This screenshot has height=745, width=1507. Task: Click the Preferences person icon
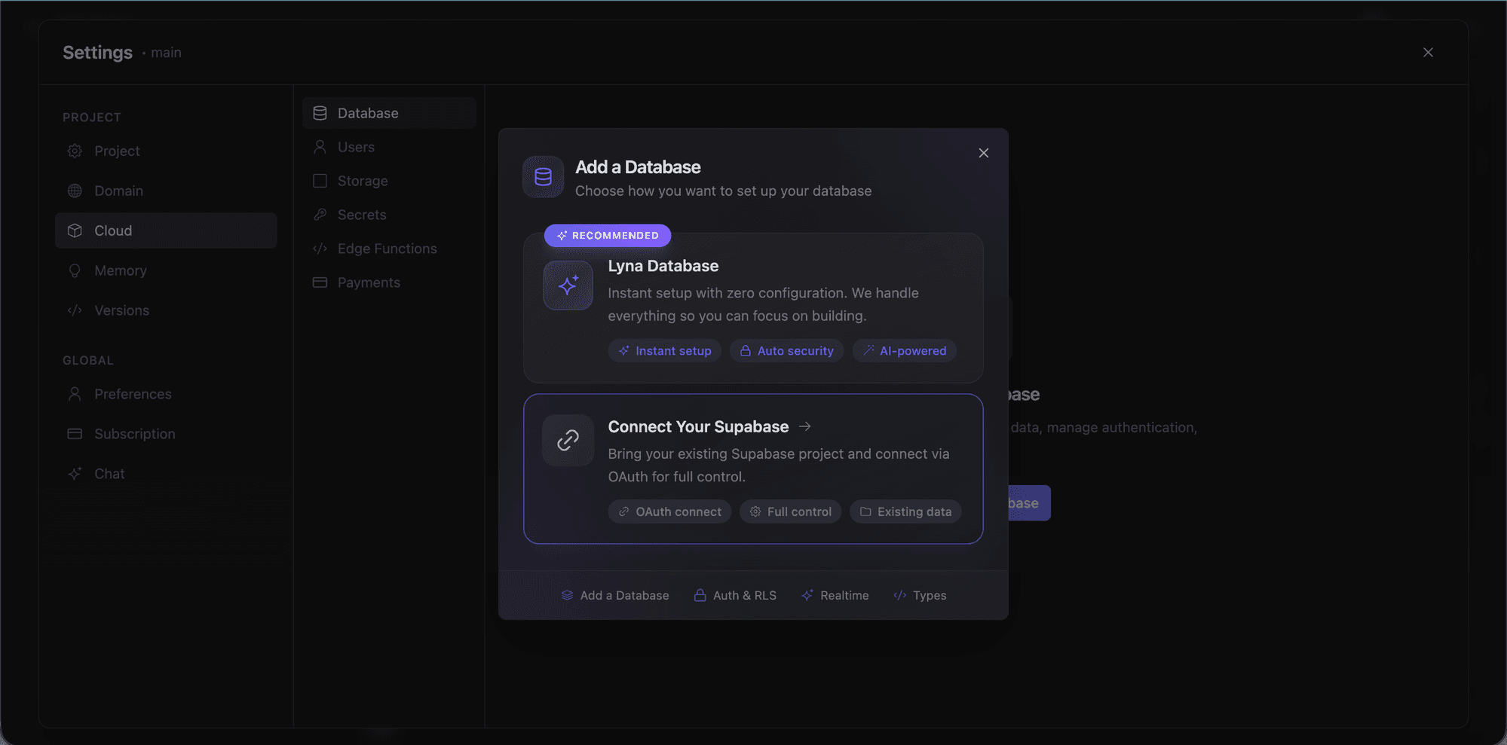coord(75,394)
